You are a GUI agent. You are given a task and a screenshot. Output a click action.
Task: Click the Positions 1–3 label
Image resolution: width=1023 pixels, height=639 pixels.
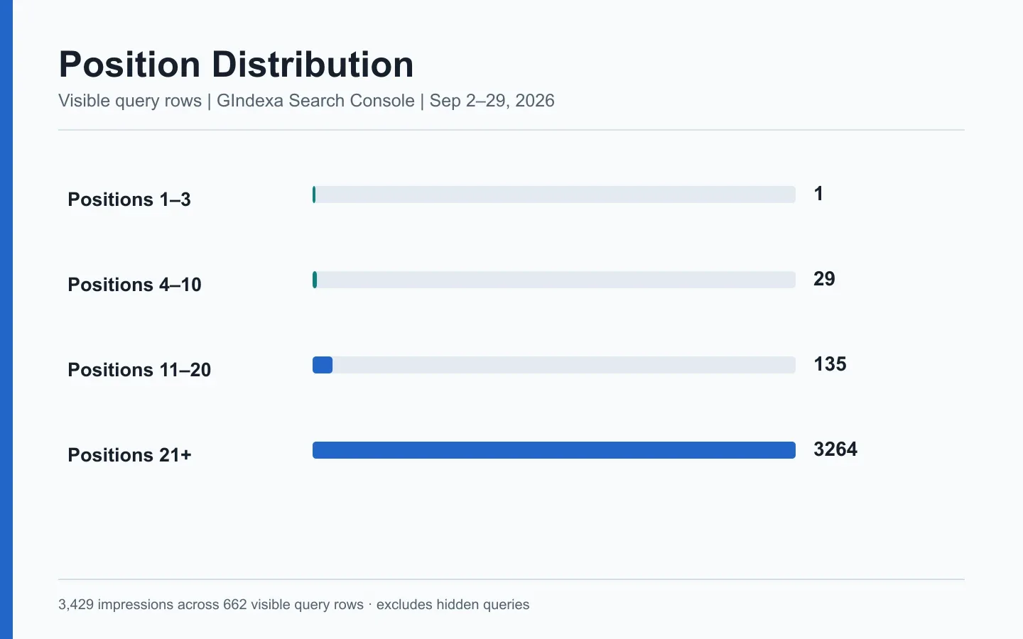[129, 200]
